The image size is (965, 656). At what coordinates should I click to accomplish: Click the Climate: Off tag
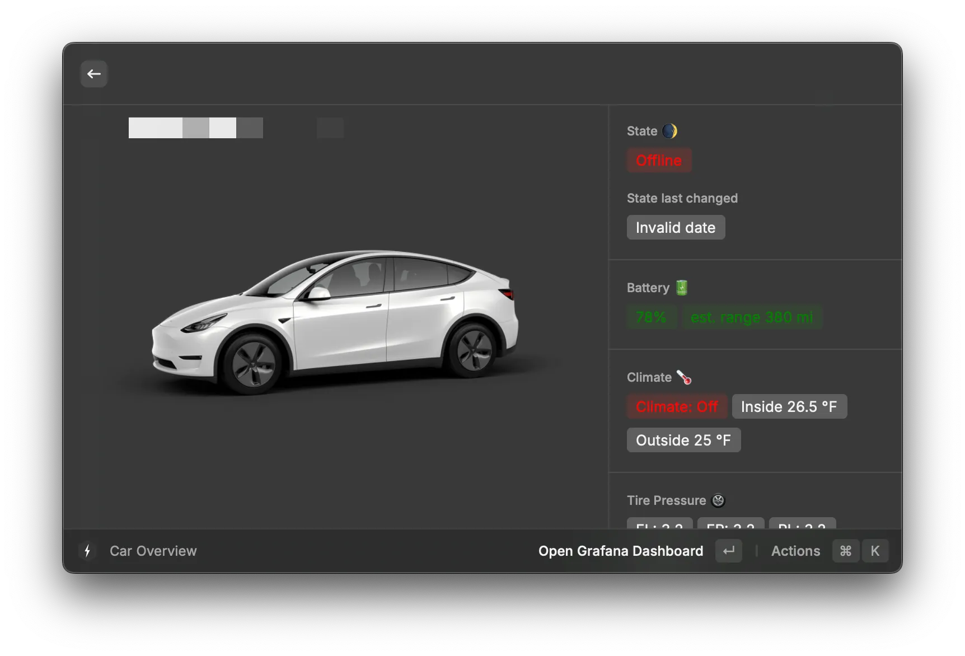[677, 407]
